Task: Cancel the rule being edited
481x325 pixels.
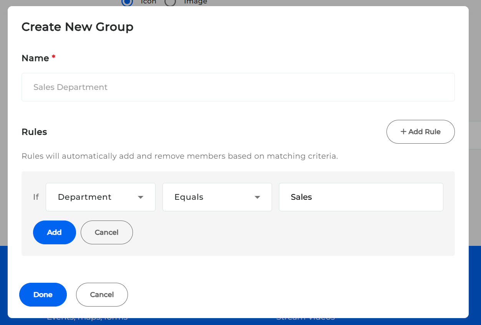Action: (x=106, y=232)
